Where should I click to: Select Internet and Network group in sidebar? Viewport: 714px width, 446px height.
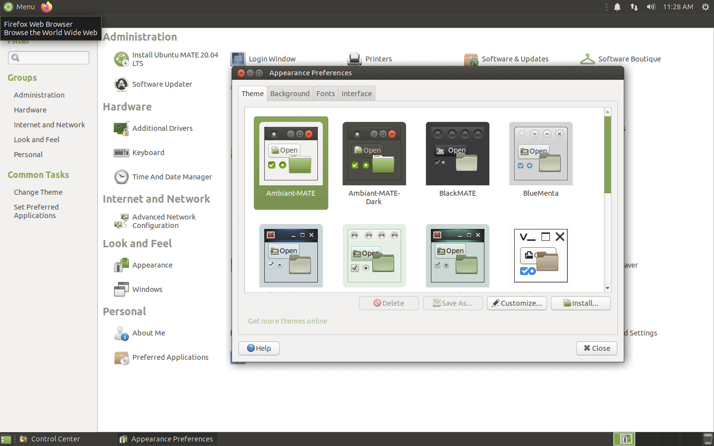pyautogui.click(x=50, y=125)
